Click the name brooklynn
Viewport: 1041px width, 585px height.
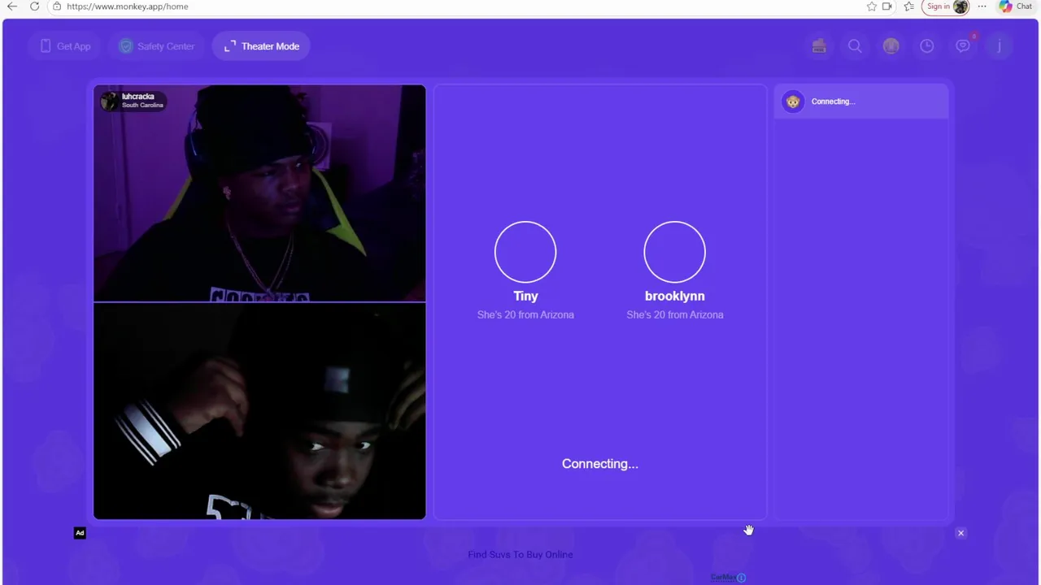point(675,296)
